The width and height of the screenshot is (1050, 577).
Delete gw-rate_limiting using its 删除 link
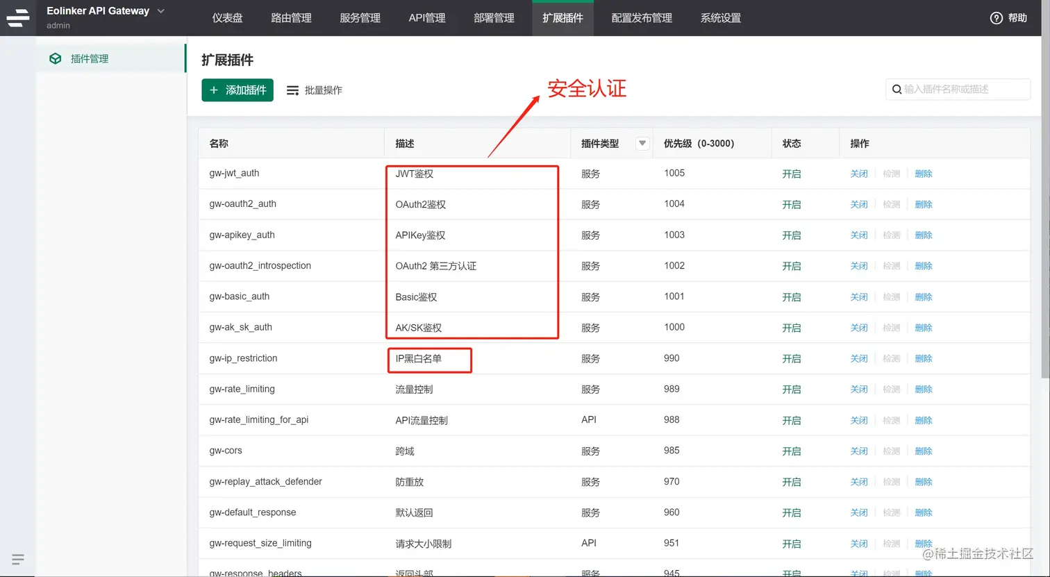(924, 389)
